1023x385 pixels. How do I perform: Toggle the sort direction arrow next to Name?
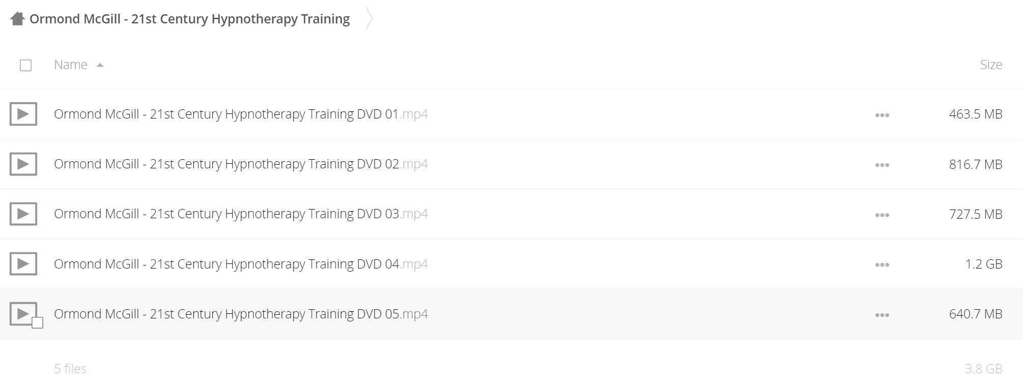(x=100, y=65)
